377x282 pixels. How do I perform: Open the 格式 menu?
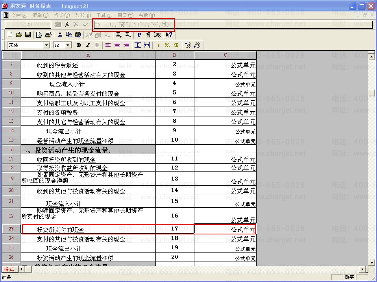point(61,15)
